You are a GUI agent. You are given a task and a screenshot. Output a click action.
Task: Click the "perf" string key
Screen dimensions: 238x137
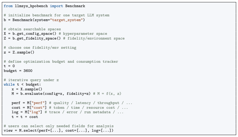tap(38, 103)
